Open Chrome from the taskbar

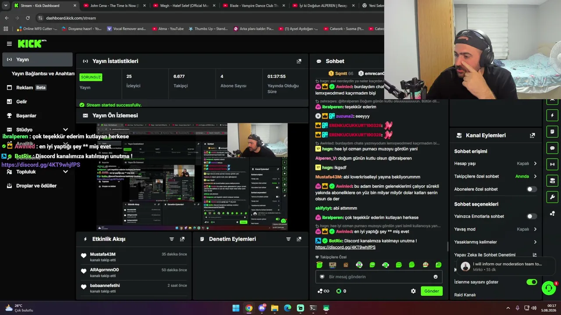(x=249, y=308)
